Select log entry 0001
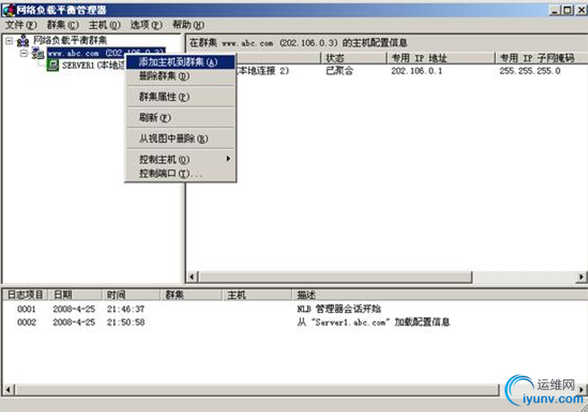Viewport: 588px width, 412px height. click(27, 309)
